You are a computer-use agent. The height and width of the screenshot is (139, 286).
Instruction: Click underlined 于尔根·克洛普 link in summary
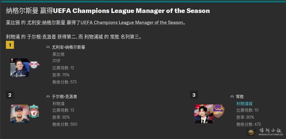42,37
